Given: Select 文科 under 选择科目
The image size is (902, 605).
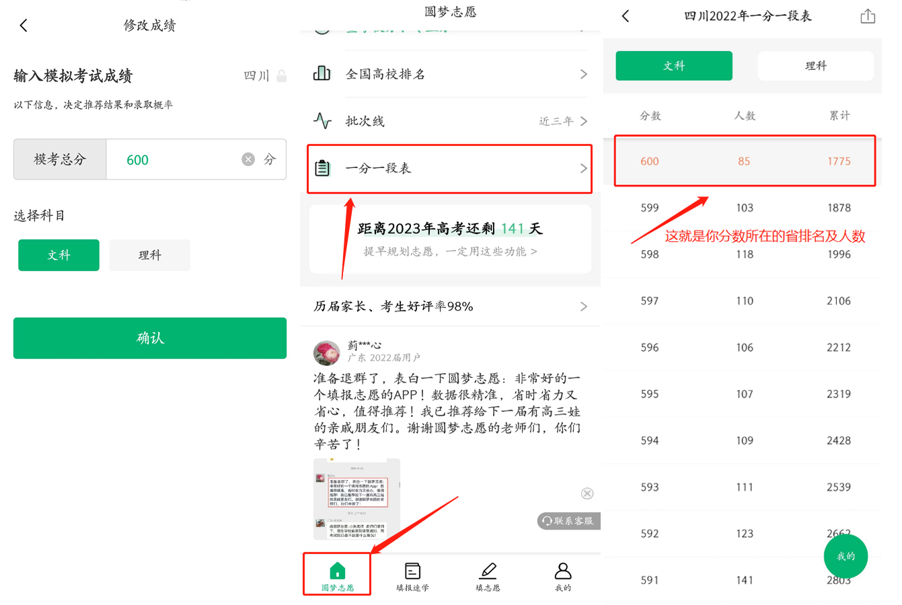Looking at the screenshot, I should coord(59,255).
